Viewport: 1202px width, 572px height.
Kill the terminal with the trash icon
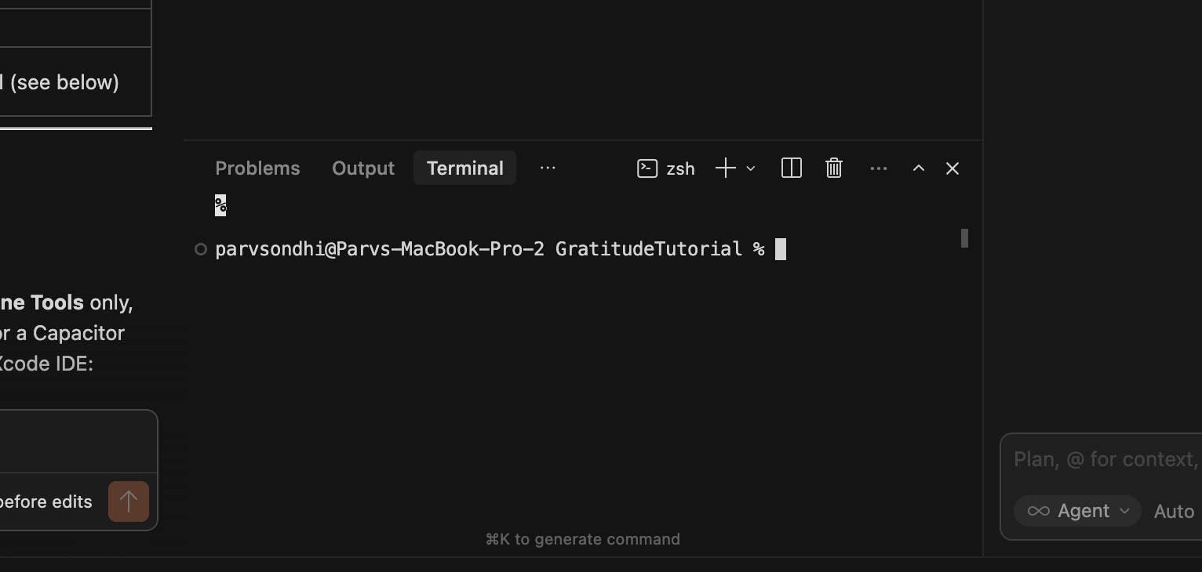tap(833, 168)
